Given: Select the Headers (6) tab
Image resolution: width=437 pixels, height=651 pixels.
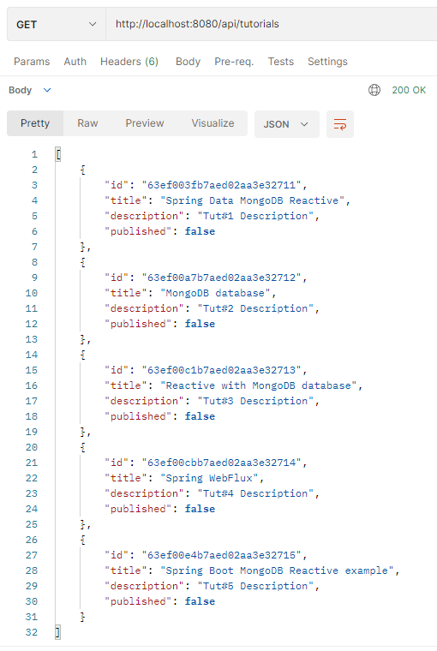Looking at the screenshot, I should pos(129,62).
